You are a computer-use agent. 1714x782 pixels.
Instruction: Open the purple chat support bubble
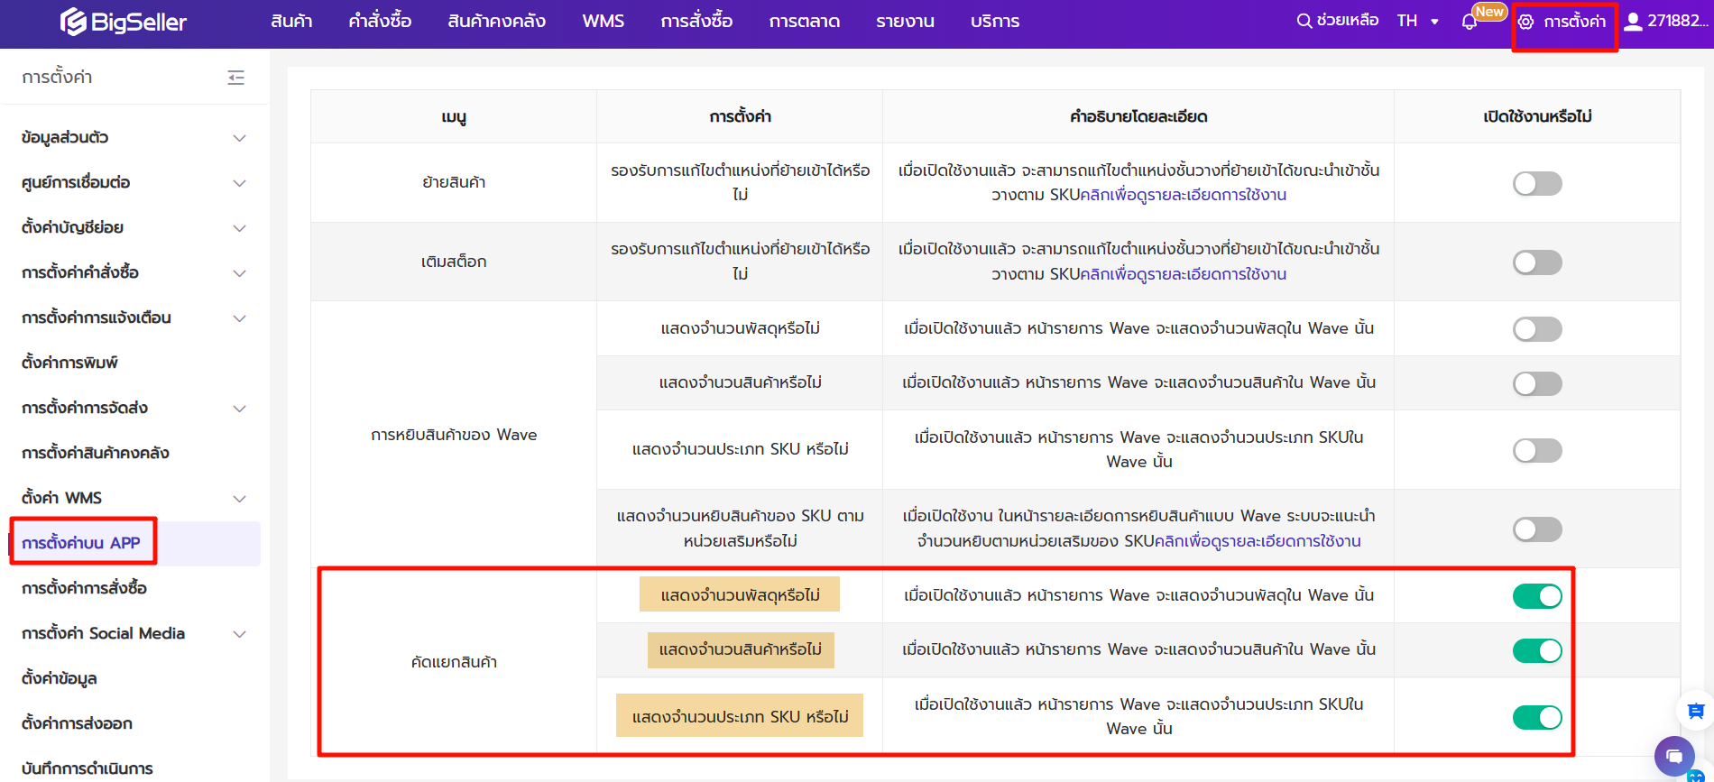click(1674, 756)
